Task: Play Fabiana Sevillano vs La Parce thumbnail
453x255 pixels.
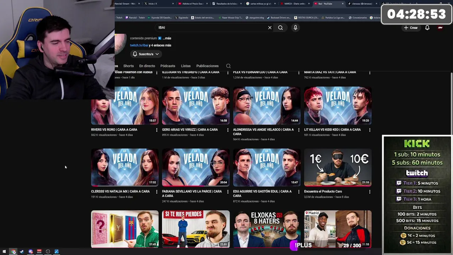Action: click(x=196, y=168)
